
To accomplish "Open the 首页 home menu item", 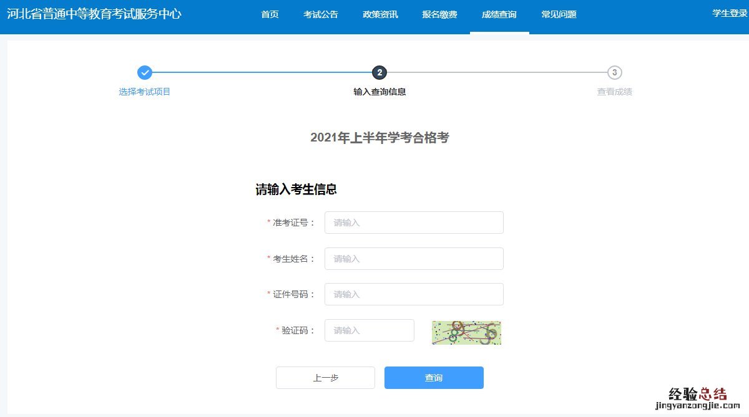I will pyautogui.click(x=270, y=14).
